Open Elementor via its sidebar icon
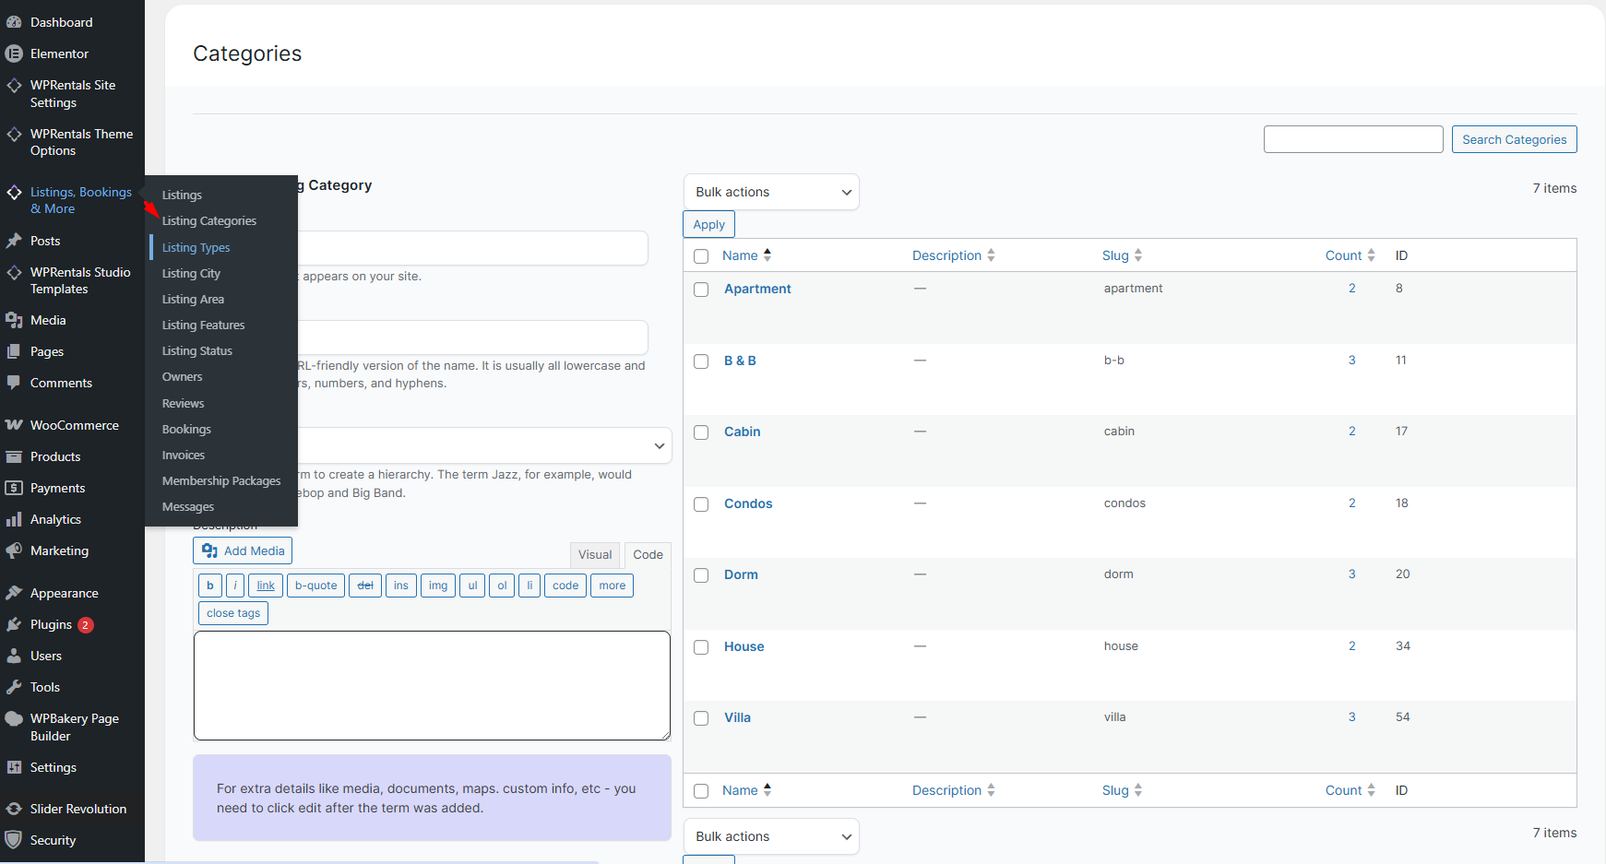1606x864 pixels. [14, 53]
